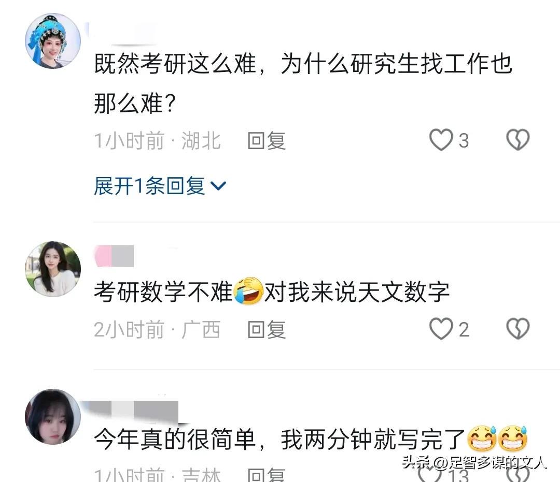Reply to the comment from 吉林

(x=267, y=475)
